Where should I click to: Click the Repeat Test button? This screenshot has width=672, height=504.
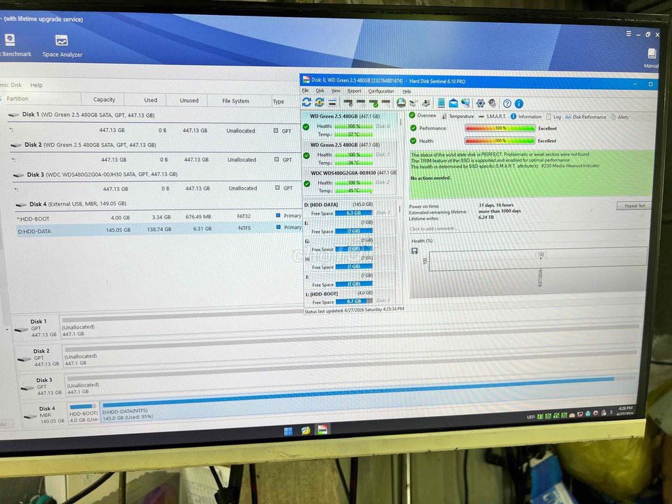[x=635, y=205]
